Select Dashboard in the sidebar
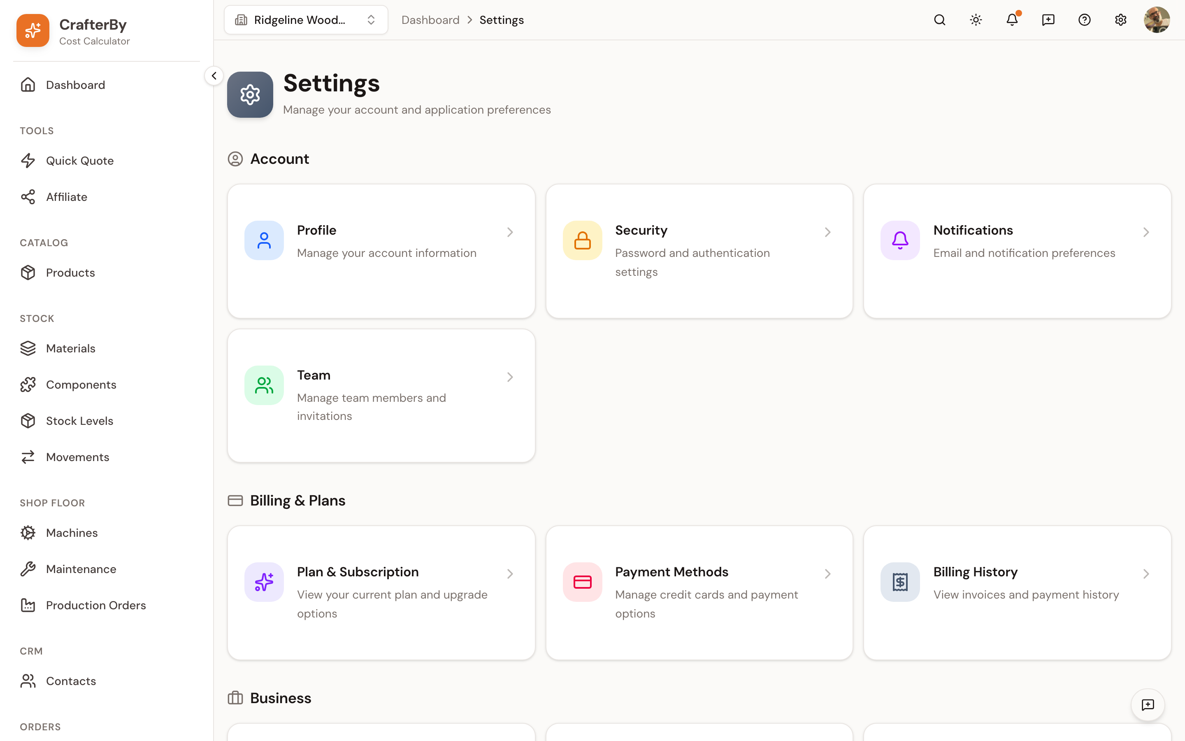Viewport: 1185px width, 741px height. (106, 85)
